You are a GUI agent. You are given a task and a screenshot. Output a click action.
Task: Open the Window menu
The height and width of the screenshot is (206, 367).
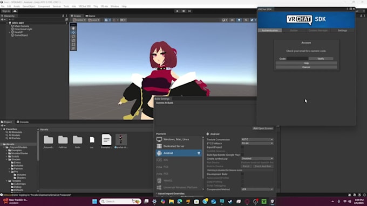pyautogui.click(x=114, y=6)
